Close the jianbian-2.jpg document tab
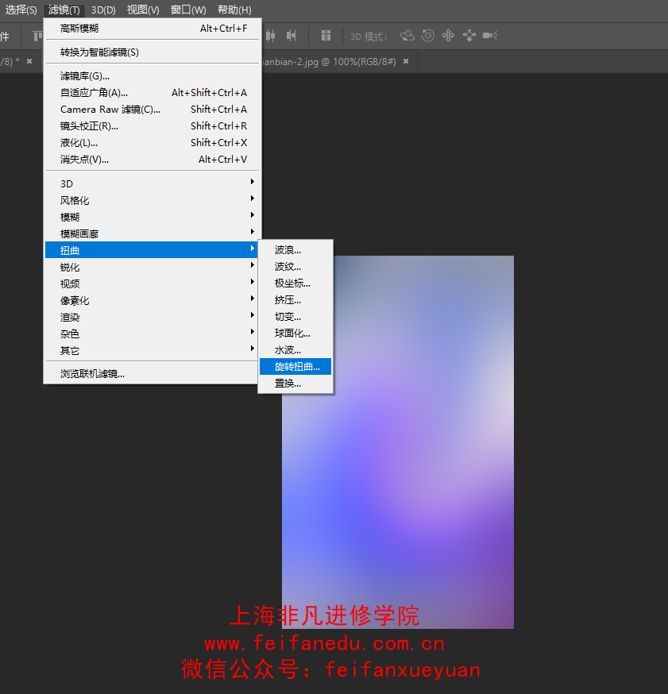 (406, 61)
